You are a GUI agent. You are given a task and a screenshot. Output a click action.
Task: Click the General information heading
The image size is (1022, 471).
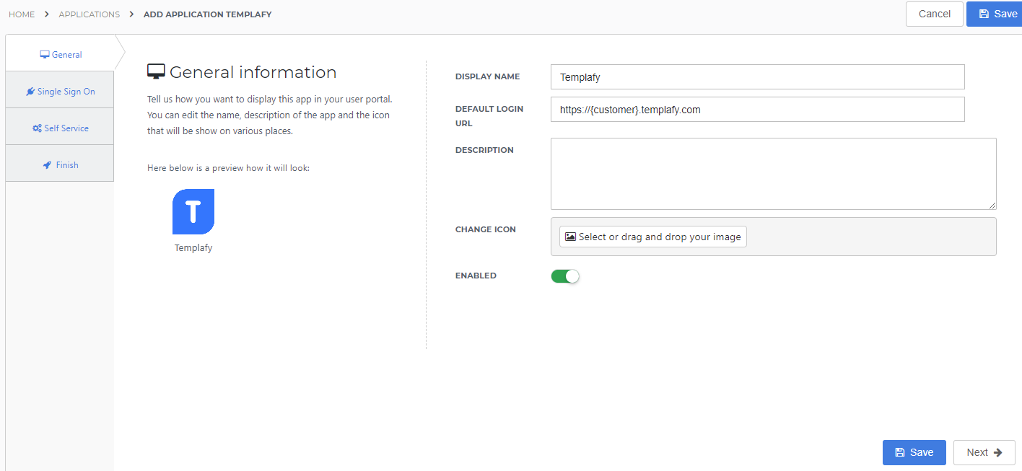[253, 72]
